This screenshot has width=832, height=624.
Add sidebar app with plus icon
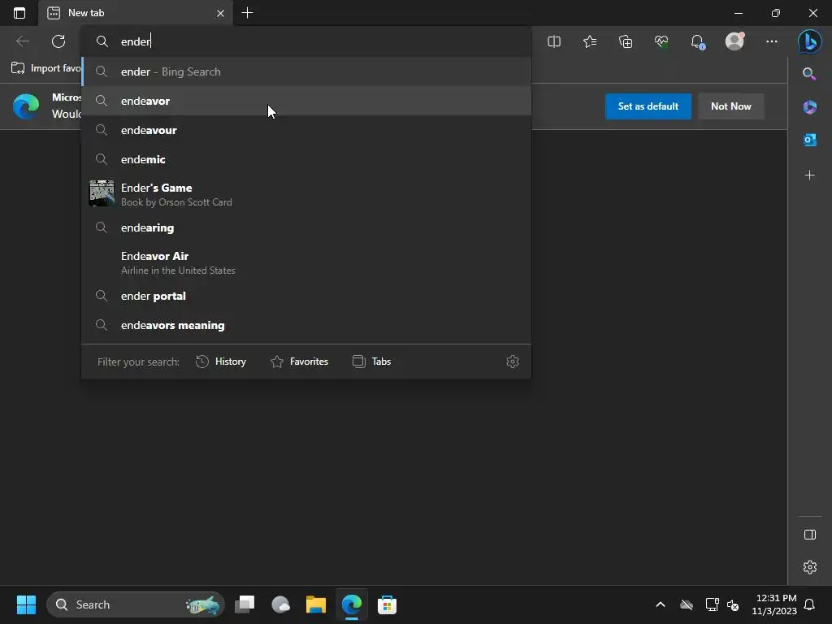pos(810,175)
